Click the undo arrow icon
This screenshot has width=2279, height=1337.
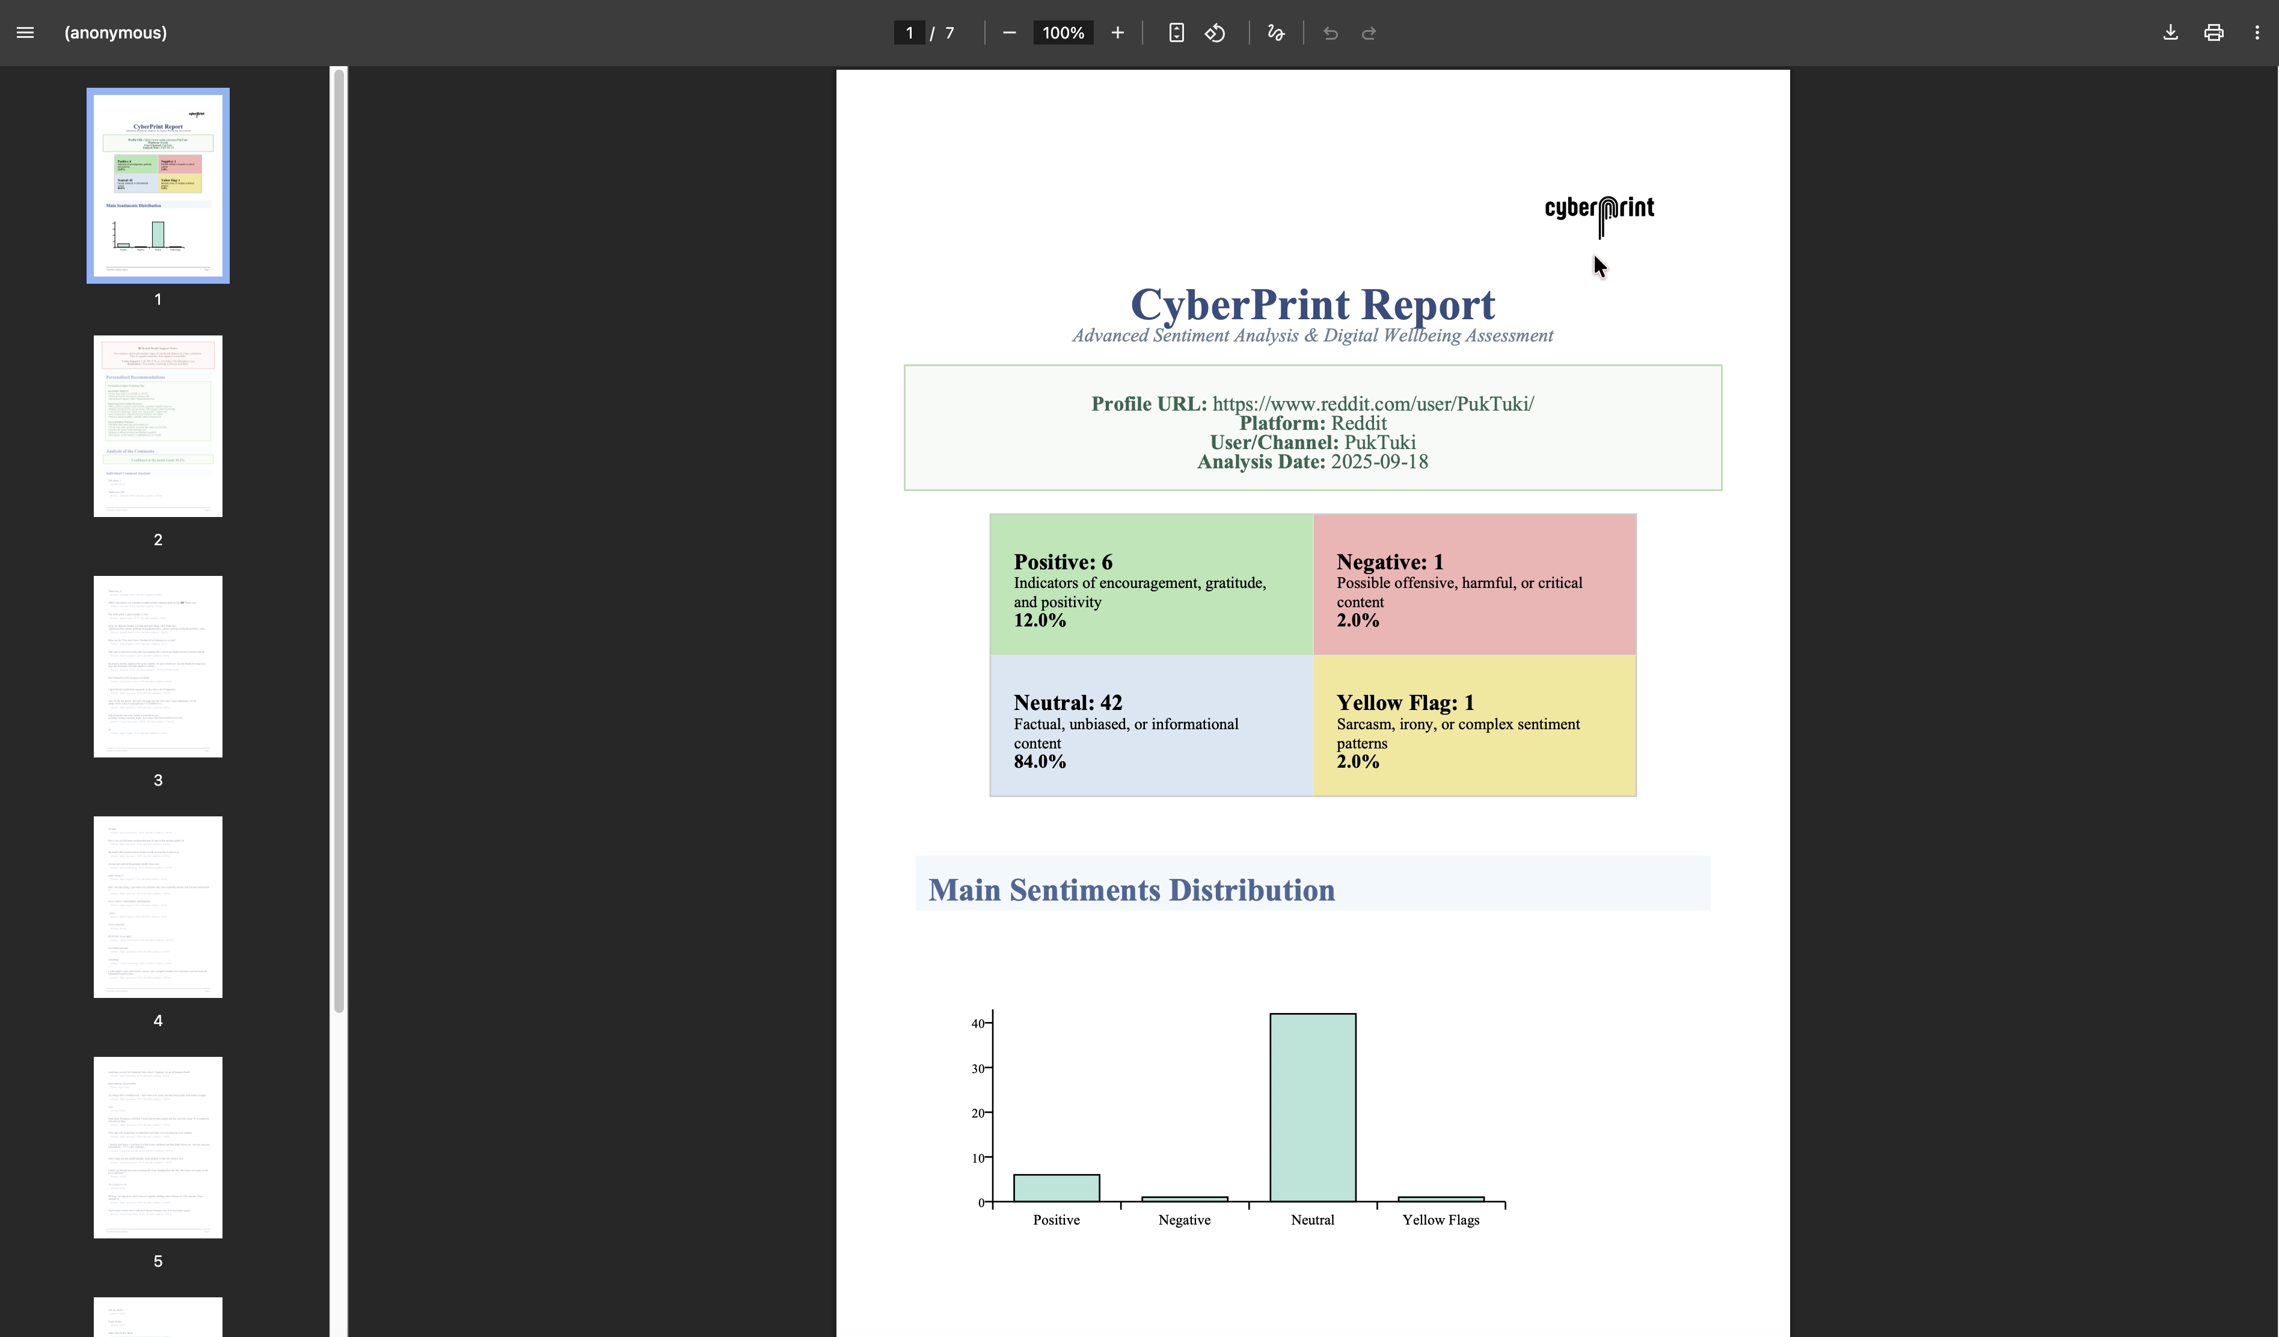[1330, 34]
